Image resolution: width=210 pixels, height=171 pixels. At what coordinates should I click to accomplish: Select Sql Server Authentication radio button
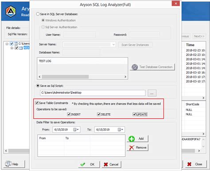click(43, 27)
